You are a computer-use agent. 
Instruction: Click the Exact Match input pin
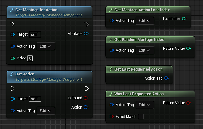(x=111, y=117)
